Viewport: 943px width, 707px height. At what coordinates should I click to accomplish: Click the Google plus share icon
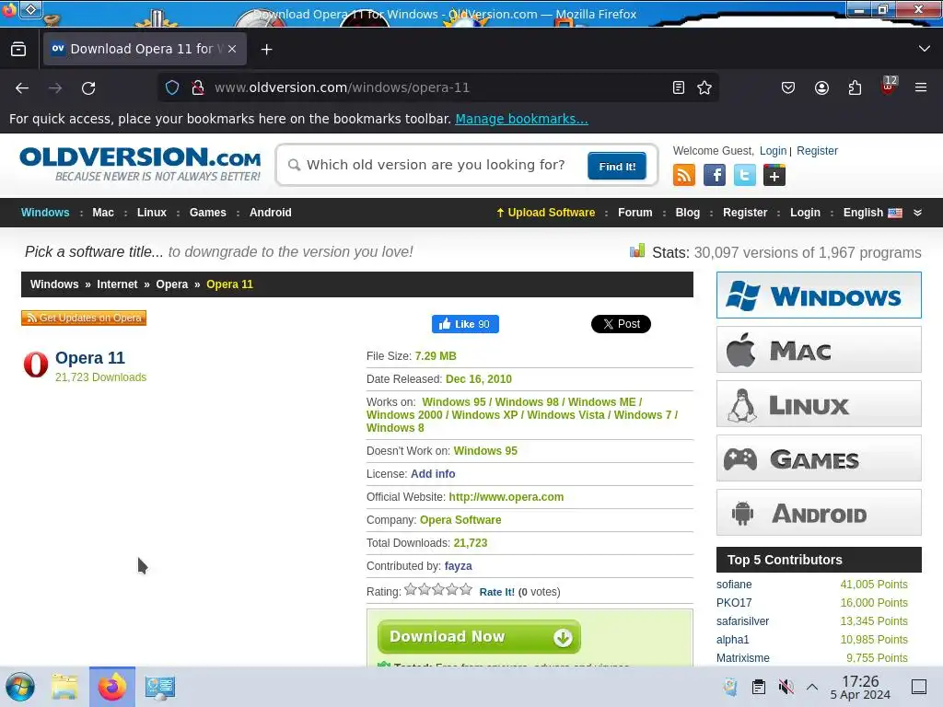[x=774, y=176]
